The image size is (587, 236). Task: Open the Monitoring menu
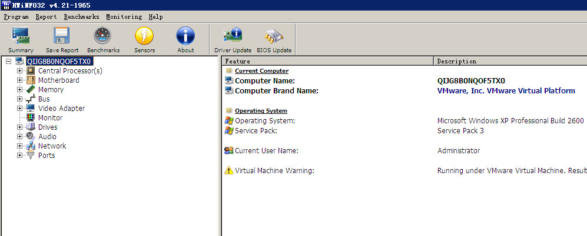(124, 17)
